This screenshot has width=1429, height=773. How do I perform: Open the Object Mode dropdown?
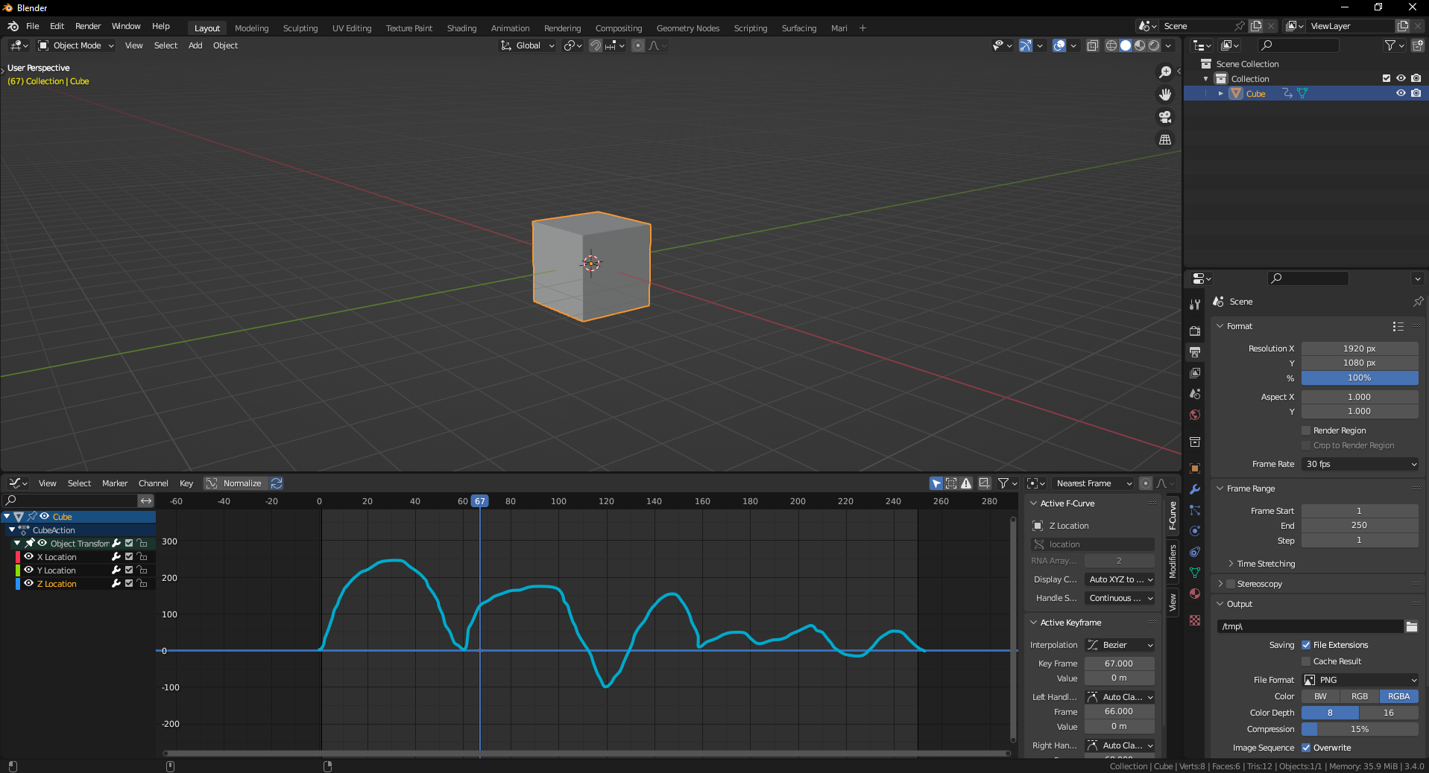point(76,45)
